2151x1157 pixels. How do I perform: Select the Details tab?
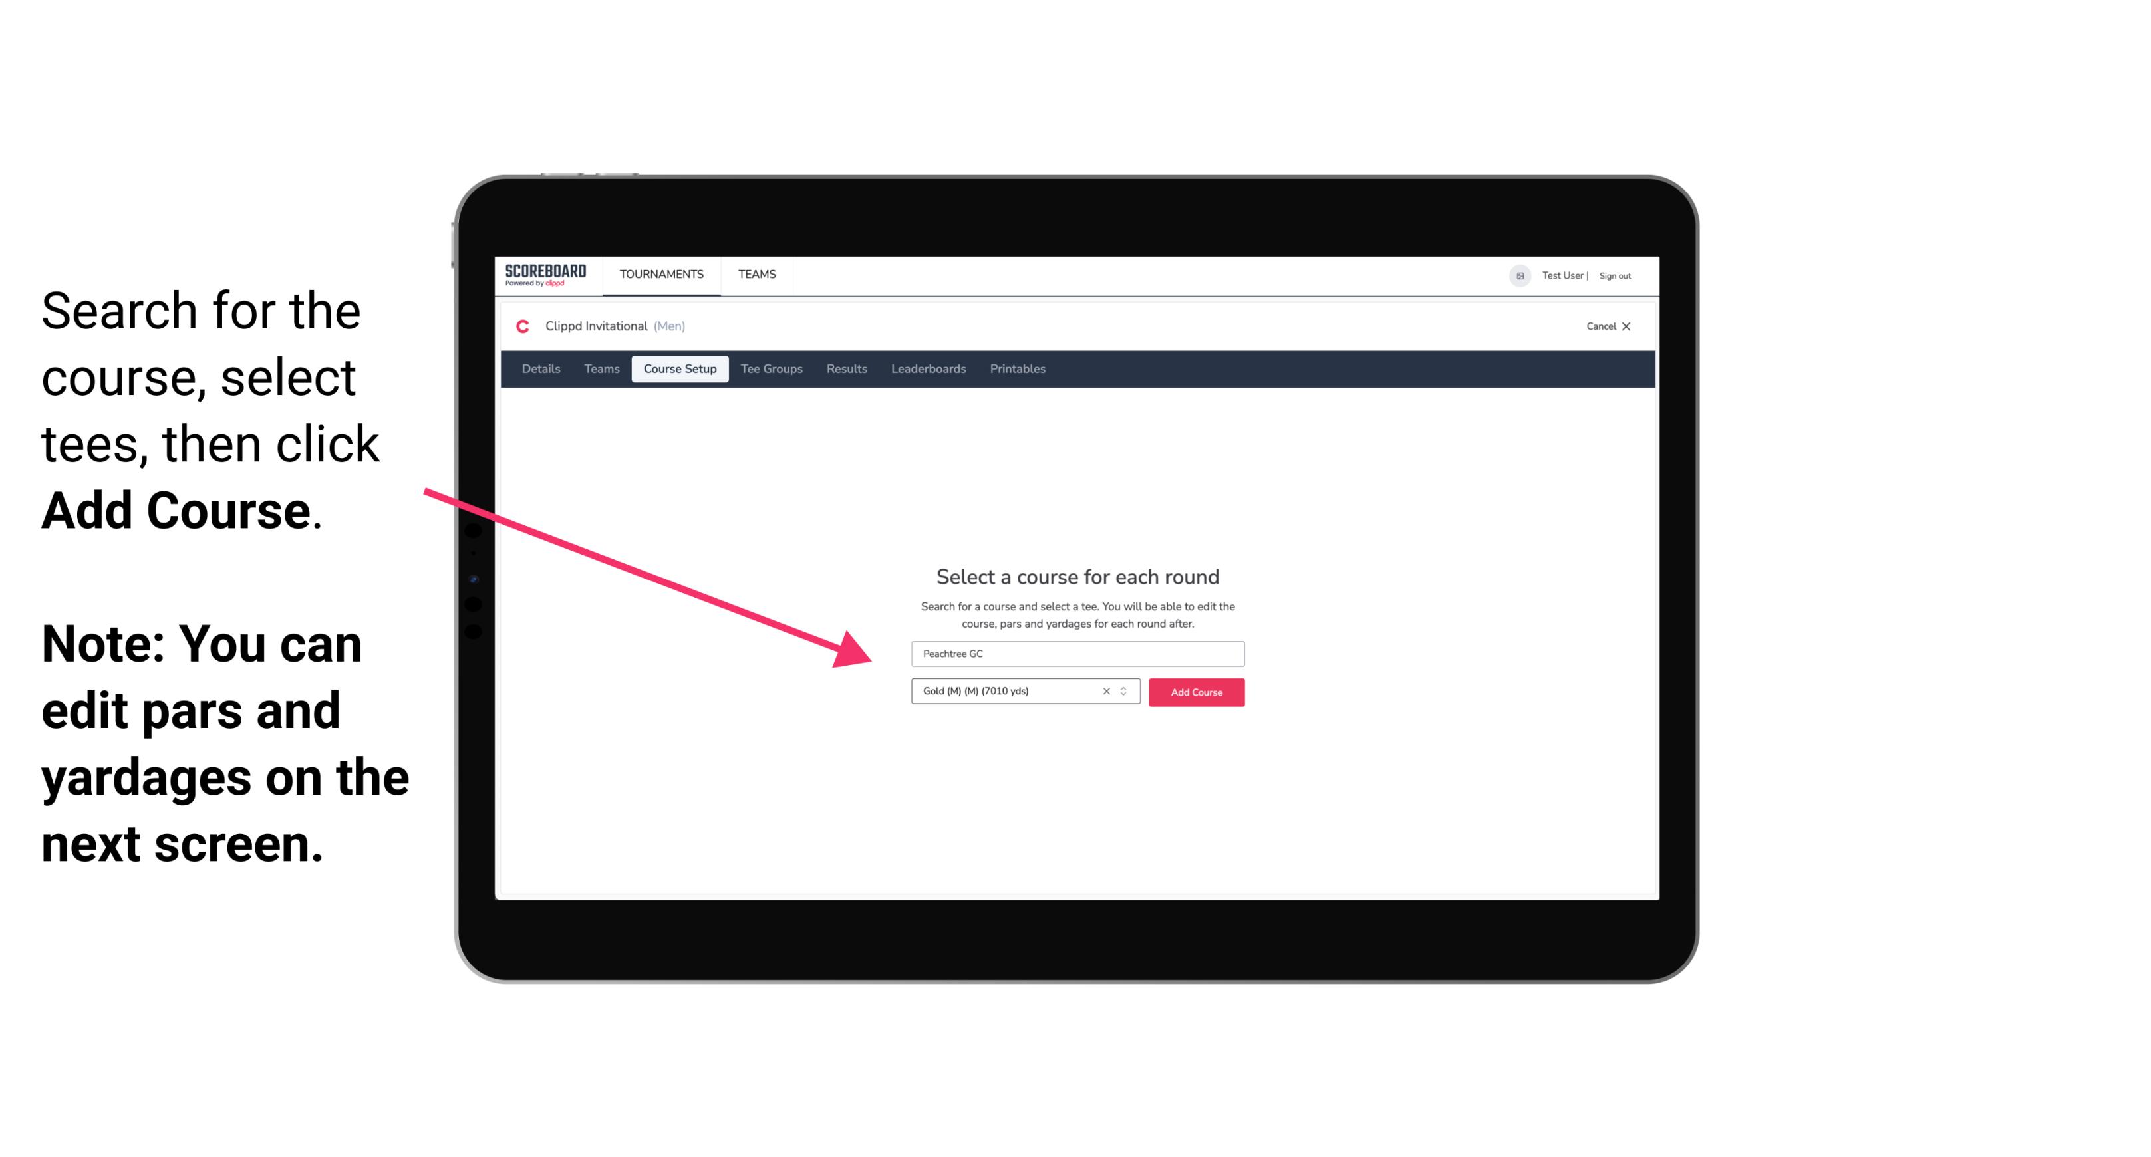[x=540, y=369]
